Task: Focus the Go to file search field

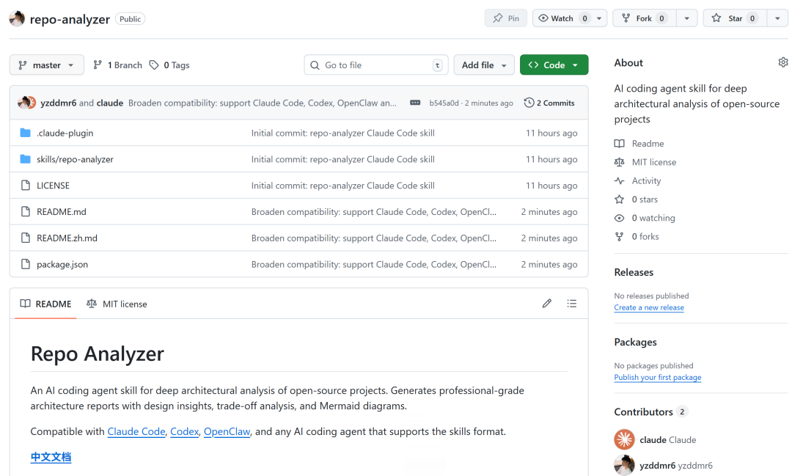Action: coord(376,65)
